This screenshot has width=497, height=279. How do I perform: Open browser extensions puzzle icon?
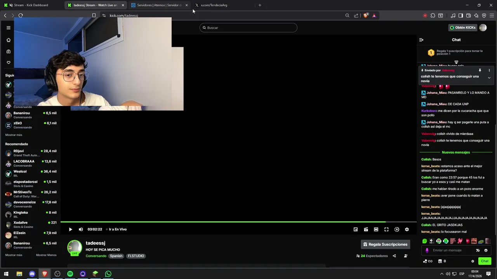coord(433,15)
